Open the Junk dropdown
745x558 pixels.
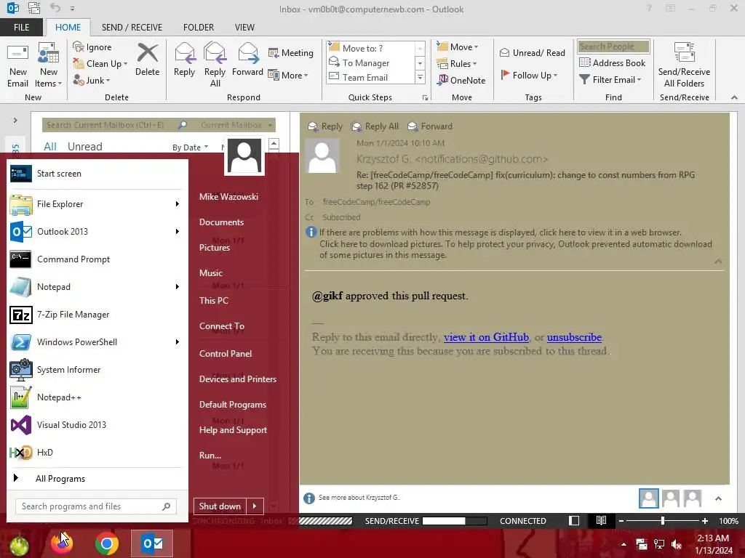(92, 80)
